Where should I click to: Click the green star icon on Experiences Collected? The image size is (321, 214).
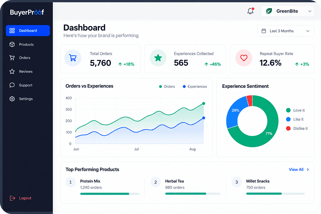click(x=158, y=58)
